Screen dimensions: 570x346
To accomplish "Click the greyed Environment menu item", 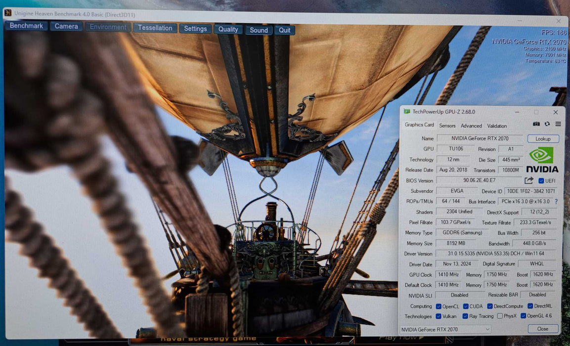I will point(108,27).
